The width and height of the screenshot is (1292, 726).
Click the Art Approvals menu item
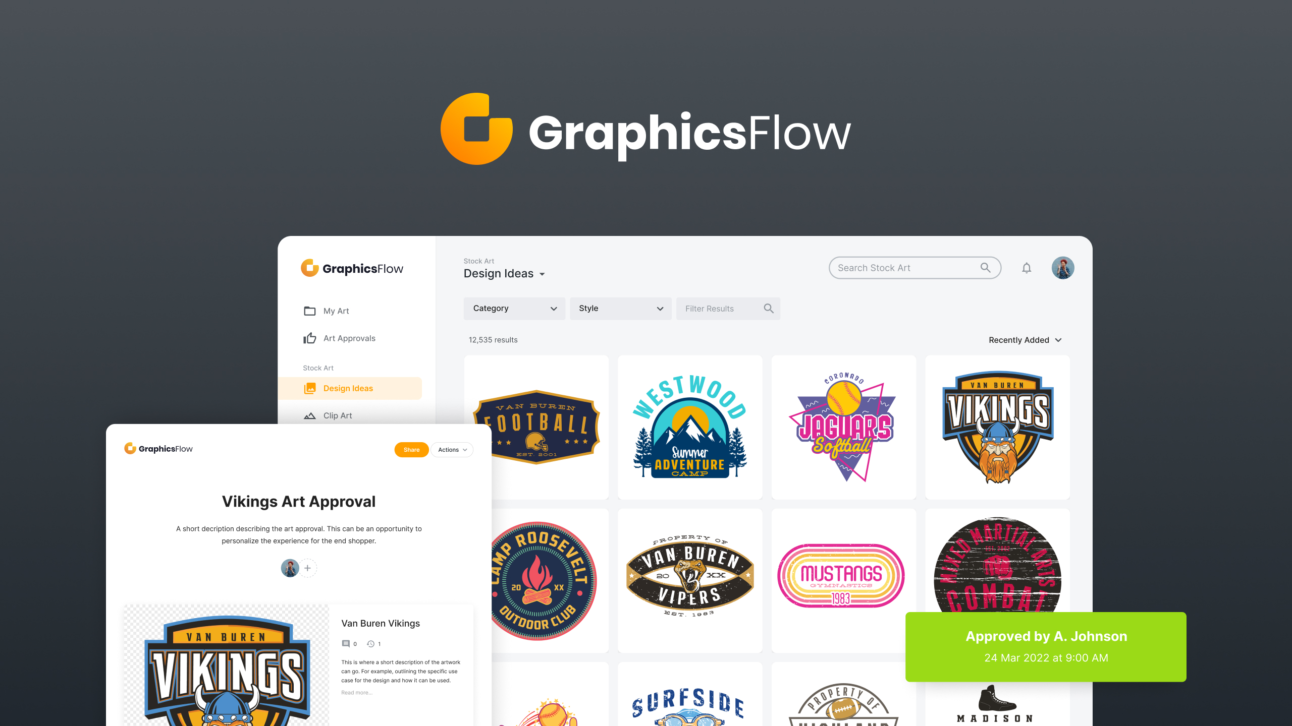(x=349, y=338)
